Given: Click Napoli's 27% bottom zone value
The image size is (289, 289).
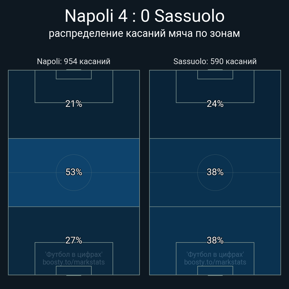Looking at the screenshot, I should coord(74,240).
